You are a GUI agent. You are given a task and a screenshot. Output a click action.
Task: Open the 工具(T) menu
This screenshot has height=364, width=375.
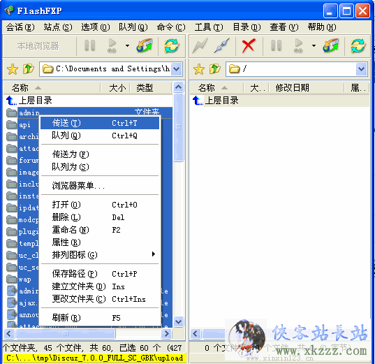209,27
